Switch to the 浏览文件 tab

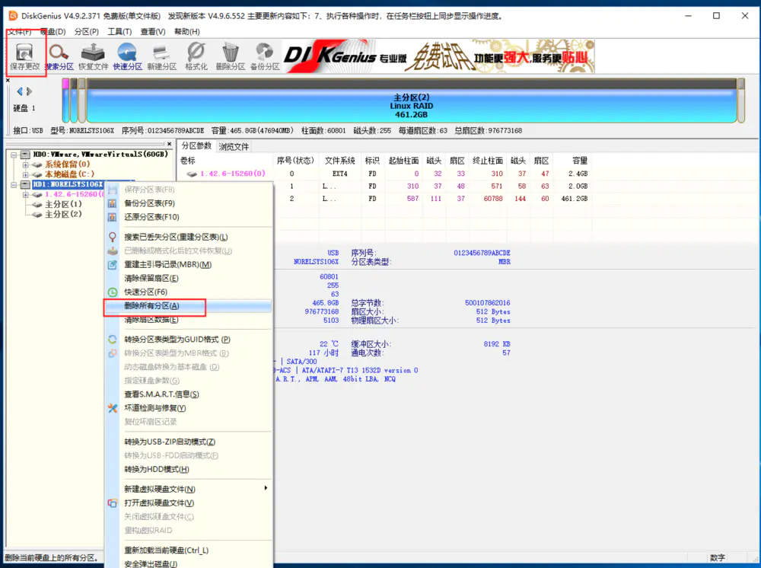tap(234, 147)
